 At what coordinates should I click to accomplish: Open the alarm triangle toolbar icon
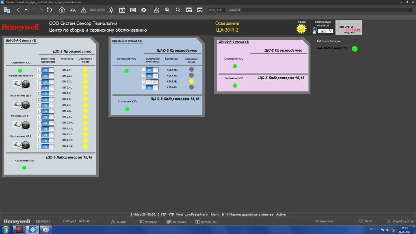pyautogui.click(x=83, y=10)
